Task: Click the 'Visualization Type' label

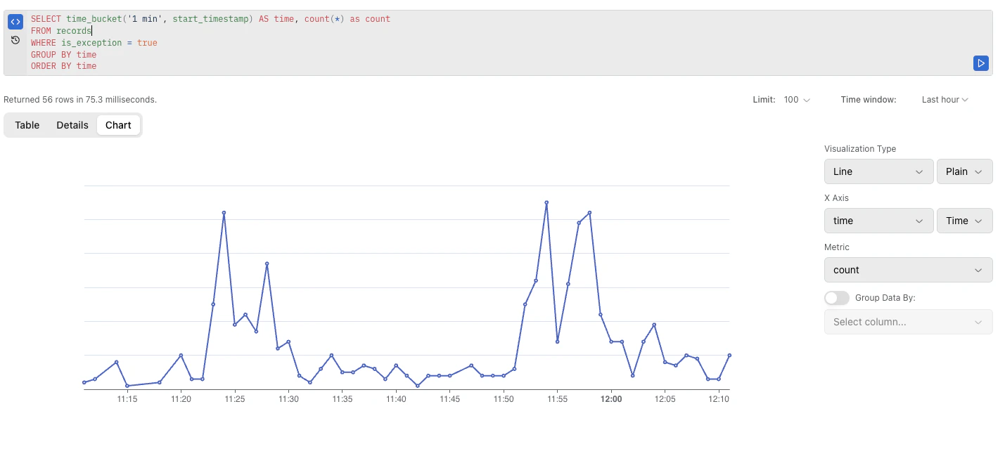Action: tap(860, 149)
